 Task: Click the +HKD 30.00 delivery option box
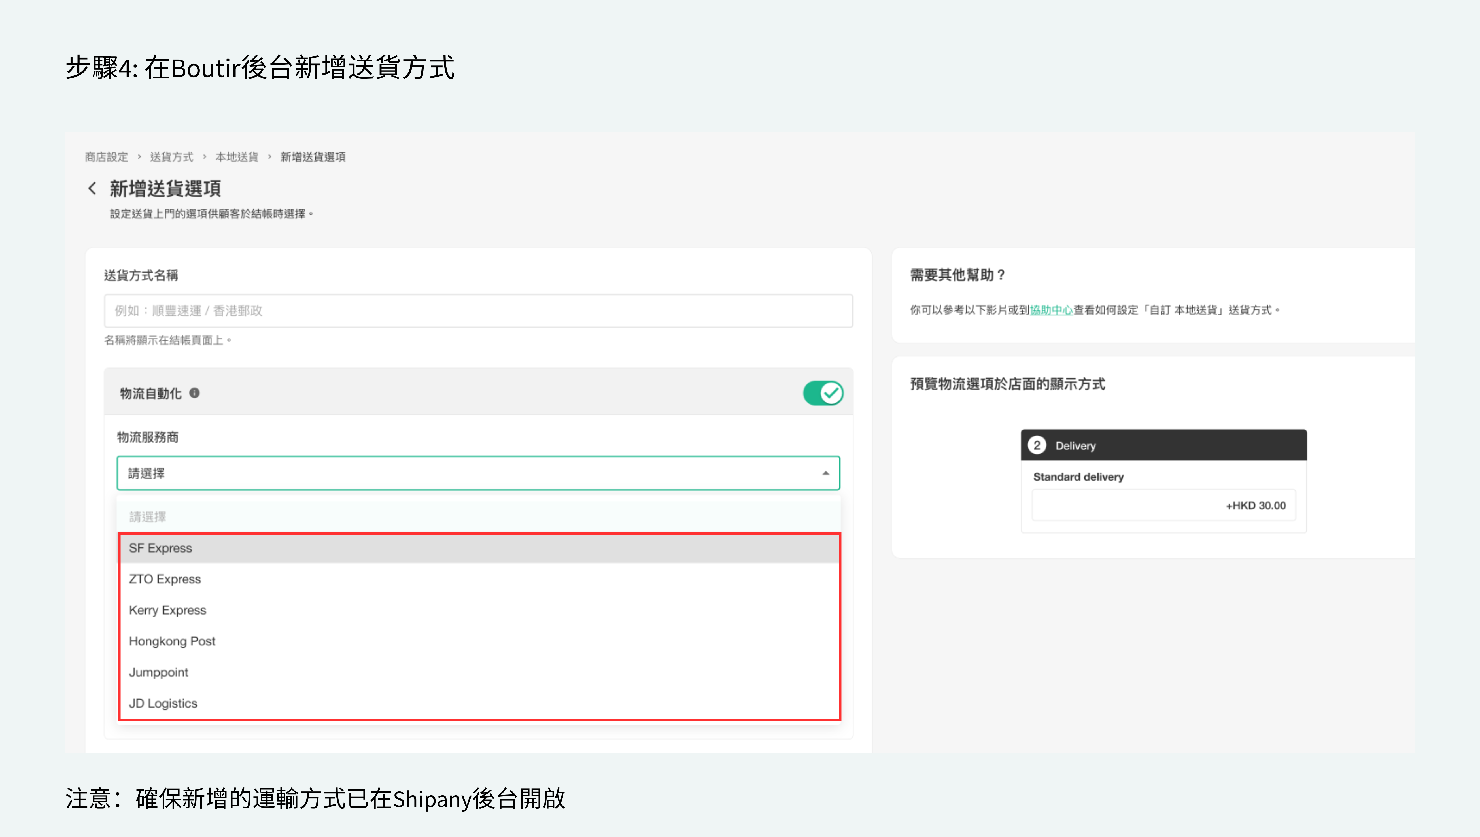coord(1163,505)
